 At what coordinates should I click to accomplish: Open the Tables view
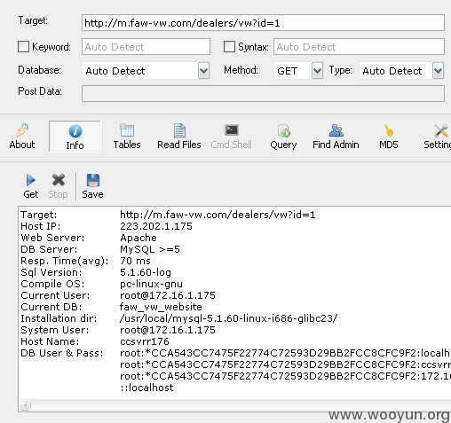pos(127,137)
